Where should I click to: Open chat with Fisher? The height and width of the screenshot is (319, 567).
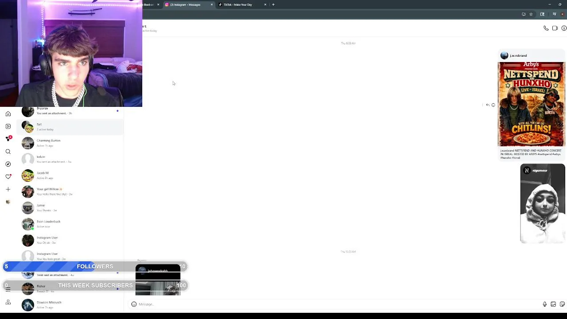tap(71, 288)
